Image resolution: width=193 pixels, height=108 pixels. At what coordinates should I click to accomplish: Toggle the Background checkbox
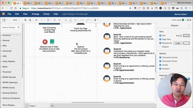tap(160, 43)
